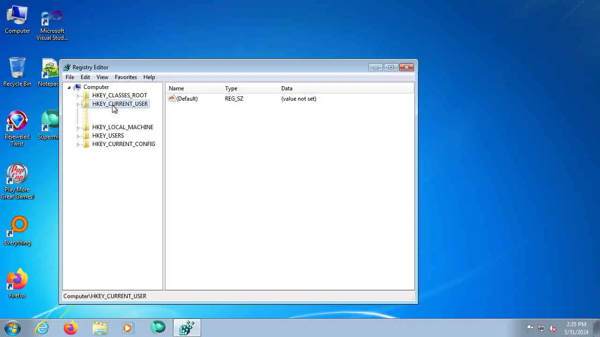This screenshot has height=337, width=600.
Task: Sort by Name column header
Action: tap(194, 88)
